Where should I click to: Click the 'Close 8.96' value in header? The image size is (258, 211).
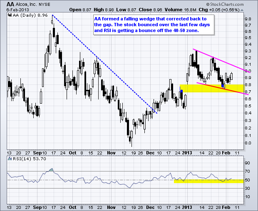pyautogui.click(x=150, y=10)
